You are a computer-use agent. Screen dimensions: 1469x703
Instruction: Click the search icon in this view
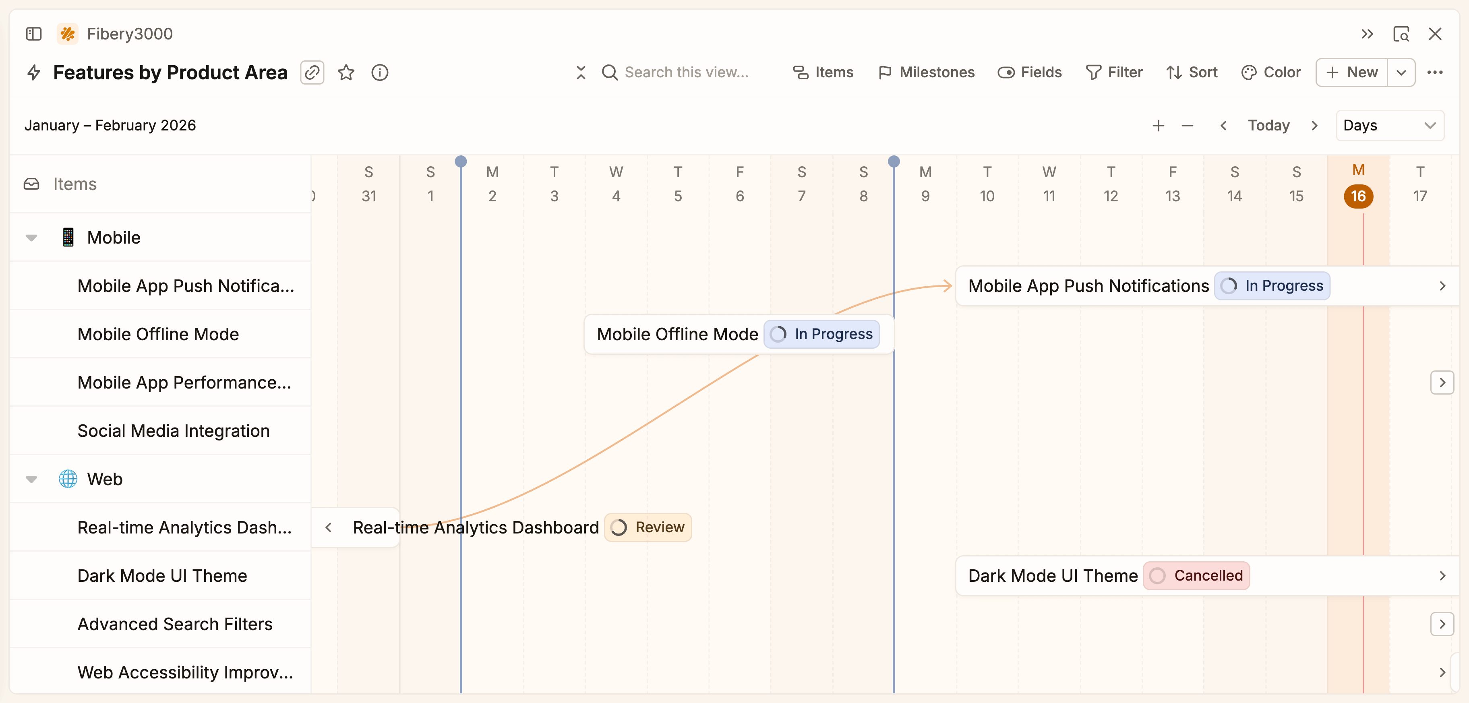click(610, 72)
